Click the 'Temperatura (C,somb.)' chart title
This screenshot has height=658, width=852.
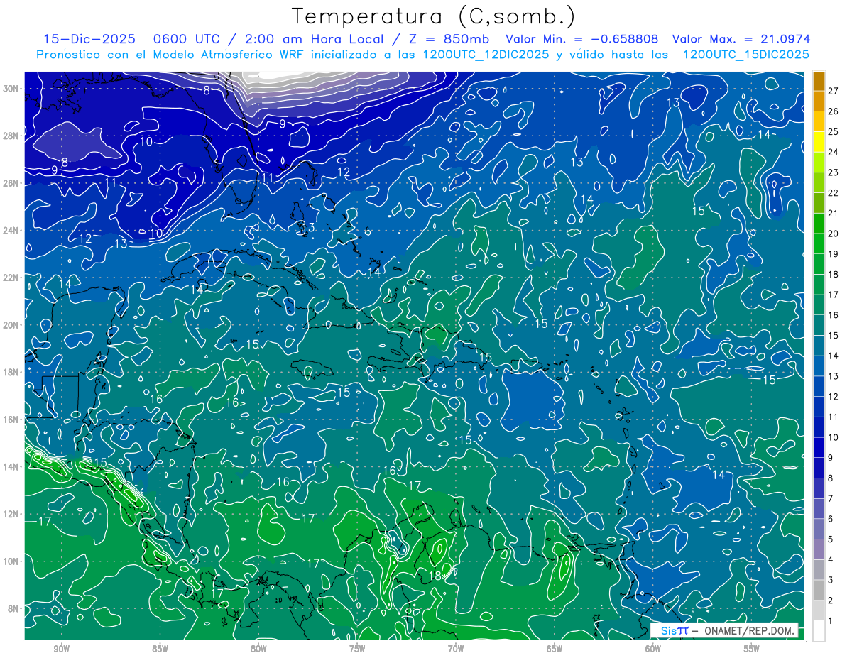click(x=434, y=17)
